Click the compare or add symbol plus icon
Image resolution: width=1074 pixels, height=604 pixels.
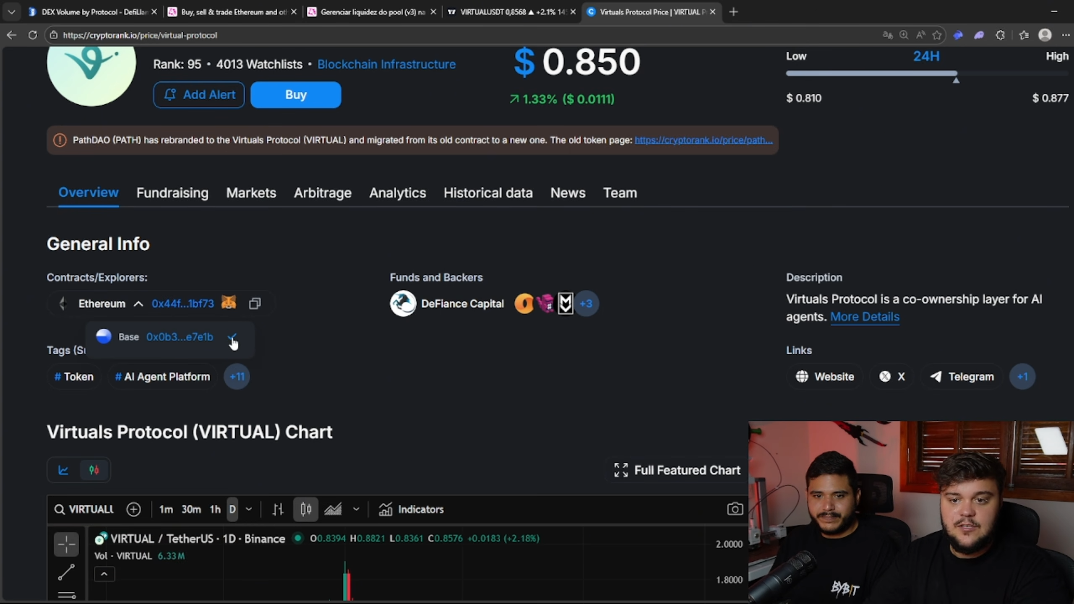133,510
